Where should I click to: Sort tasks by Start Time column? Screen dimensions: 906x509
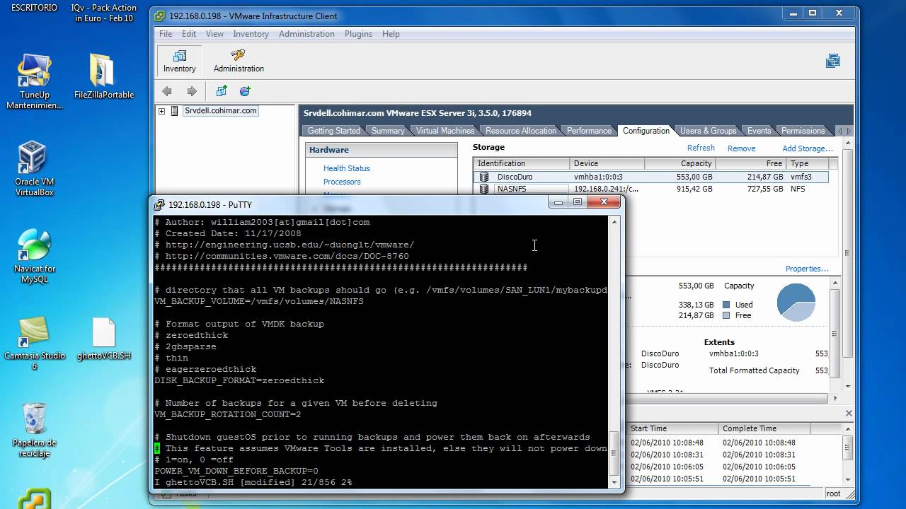(x=672, y=428)
